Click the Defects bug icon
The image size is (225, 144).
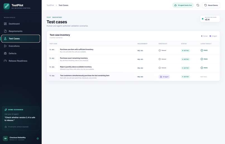(x=5, y=53)
